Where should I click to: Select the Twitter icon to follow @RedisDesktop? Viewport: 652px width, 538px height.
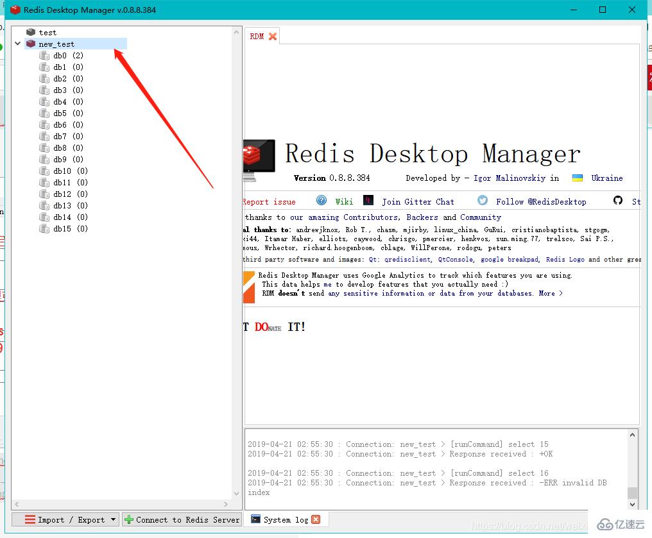[482, 201]
